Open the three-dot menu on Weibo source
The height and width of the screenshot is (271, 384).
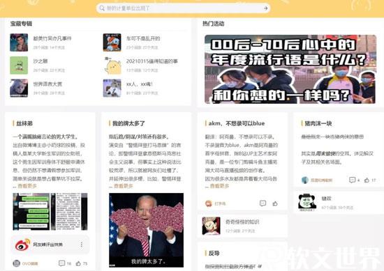(x=81, y=245)
